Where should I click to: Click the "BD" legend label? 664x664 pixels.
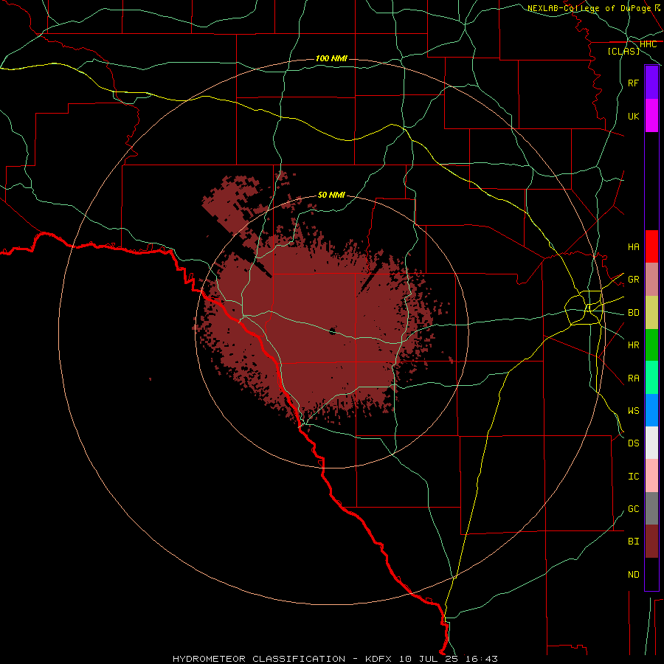[x=633, y=313]
